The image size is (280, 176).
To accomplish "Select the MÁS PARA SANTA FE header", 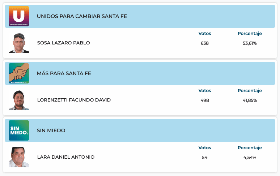I will coord(64,73).
